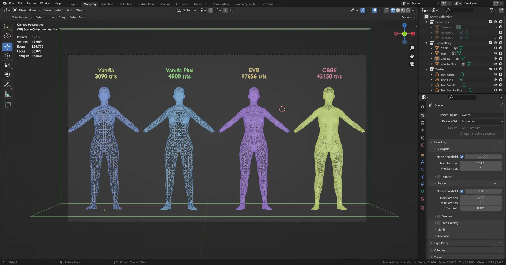Switch to rendered viewport shading

tap(408, 10)
